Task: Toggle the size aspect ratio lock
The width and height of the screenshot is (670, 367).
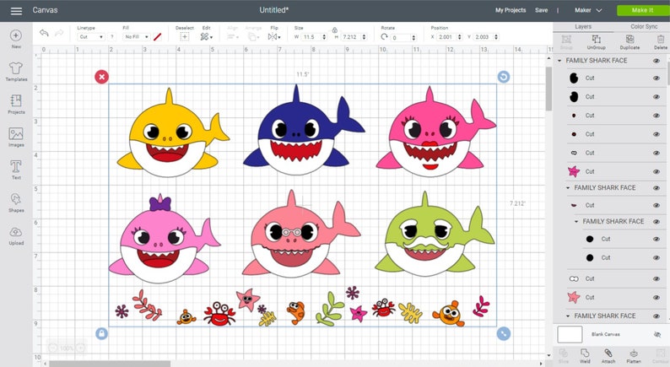Action: (334, 30)
